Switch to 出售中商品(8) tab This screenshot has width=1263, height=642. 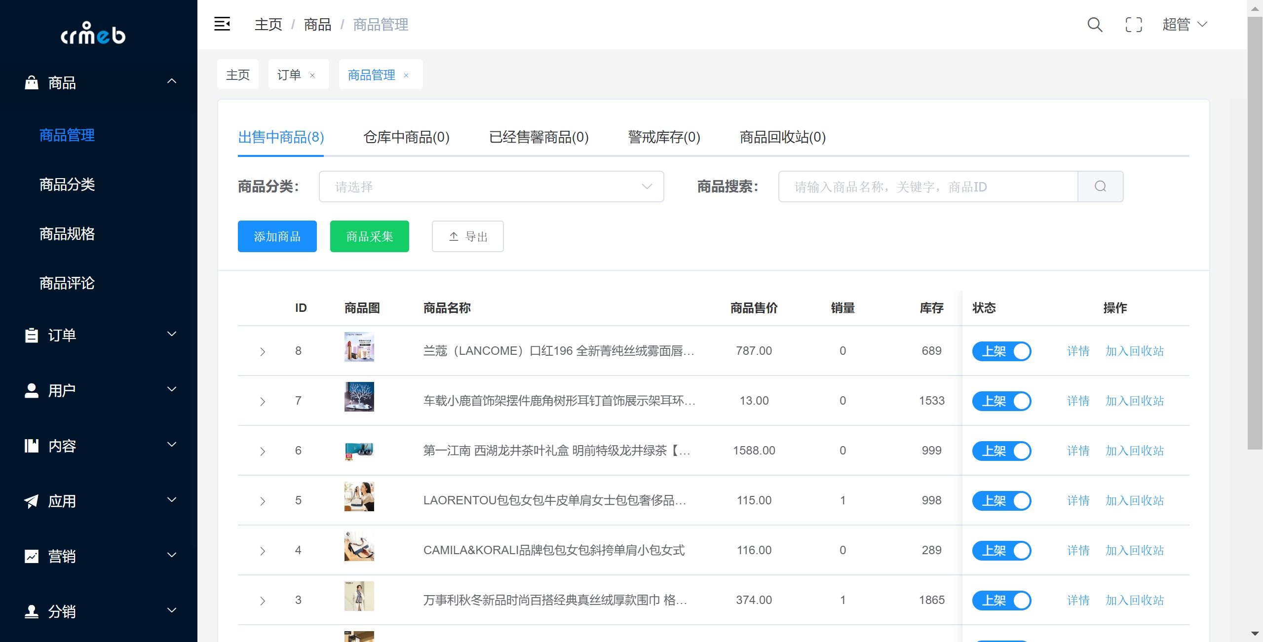(x=281, y=137)
